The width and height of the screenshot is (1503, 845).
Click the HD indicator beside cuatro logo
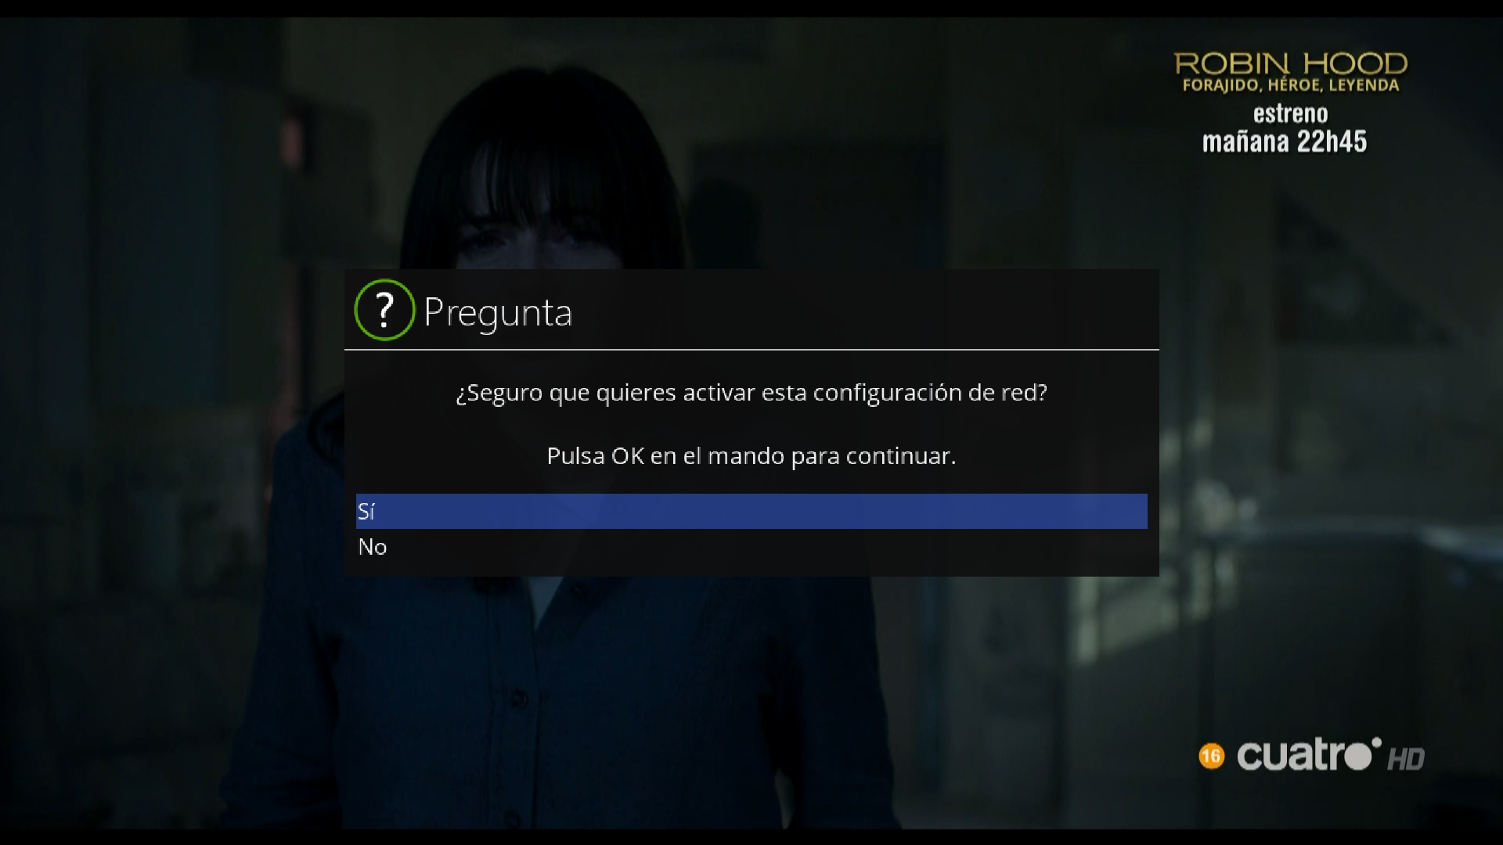pos(1406,759)
